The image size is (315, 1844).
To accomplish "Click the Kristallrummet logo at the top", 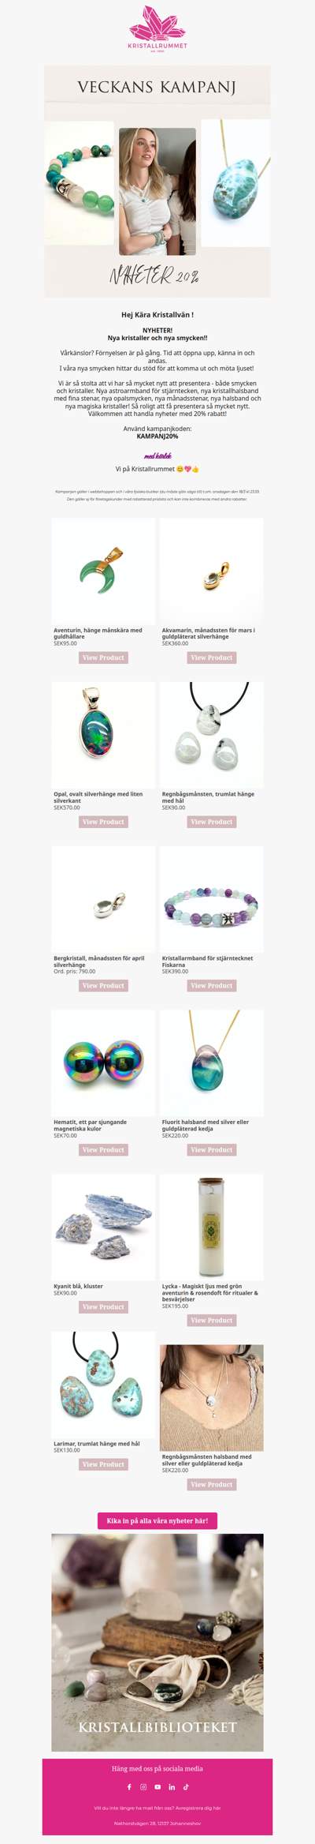I will 157,29.
